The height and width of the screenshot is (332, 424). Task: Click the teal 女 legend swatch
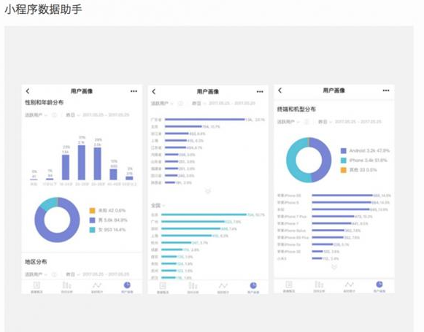coord(92,230)
